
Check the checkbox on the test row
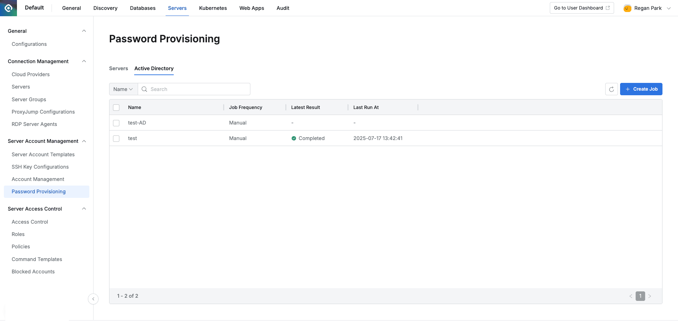click(116, 138)
